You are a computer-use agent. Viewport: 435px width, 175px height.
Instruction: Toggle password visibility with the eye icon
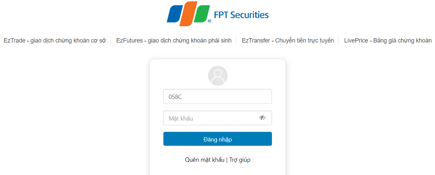click(262, 118)
